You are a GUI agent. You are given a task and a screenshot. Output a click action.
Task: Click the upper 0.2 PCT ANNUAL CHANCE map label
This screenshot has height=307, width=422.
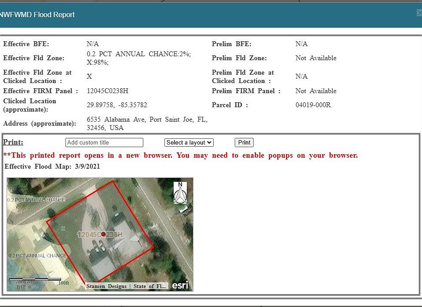(36, 200)
